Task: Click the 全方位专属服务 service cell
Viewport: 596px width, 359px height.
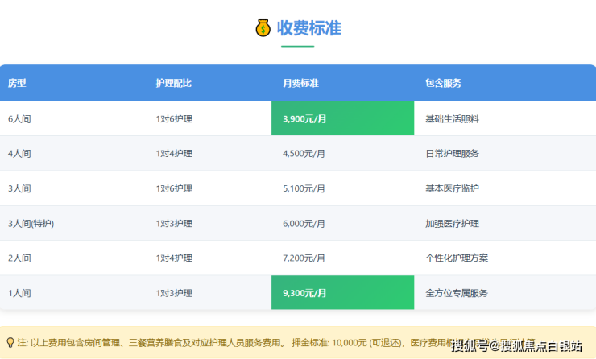Action: coord(457,293)
